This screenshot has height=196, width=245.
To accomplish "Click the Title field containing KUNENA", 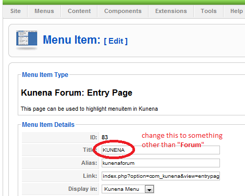I will [x=161, y=150].
